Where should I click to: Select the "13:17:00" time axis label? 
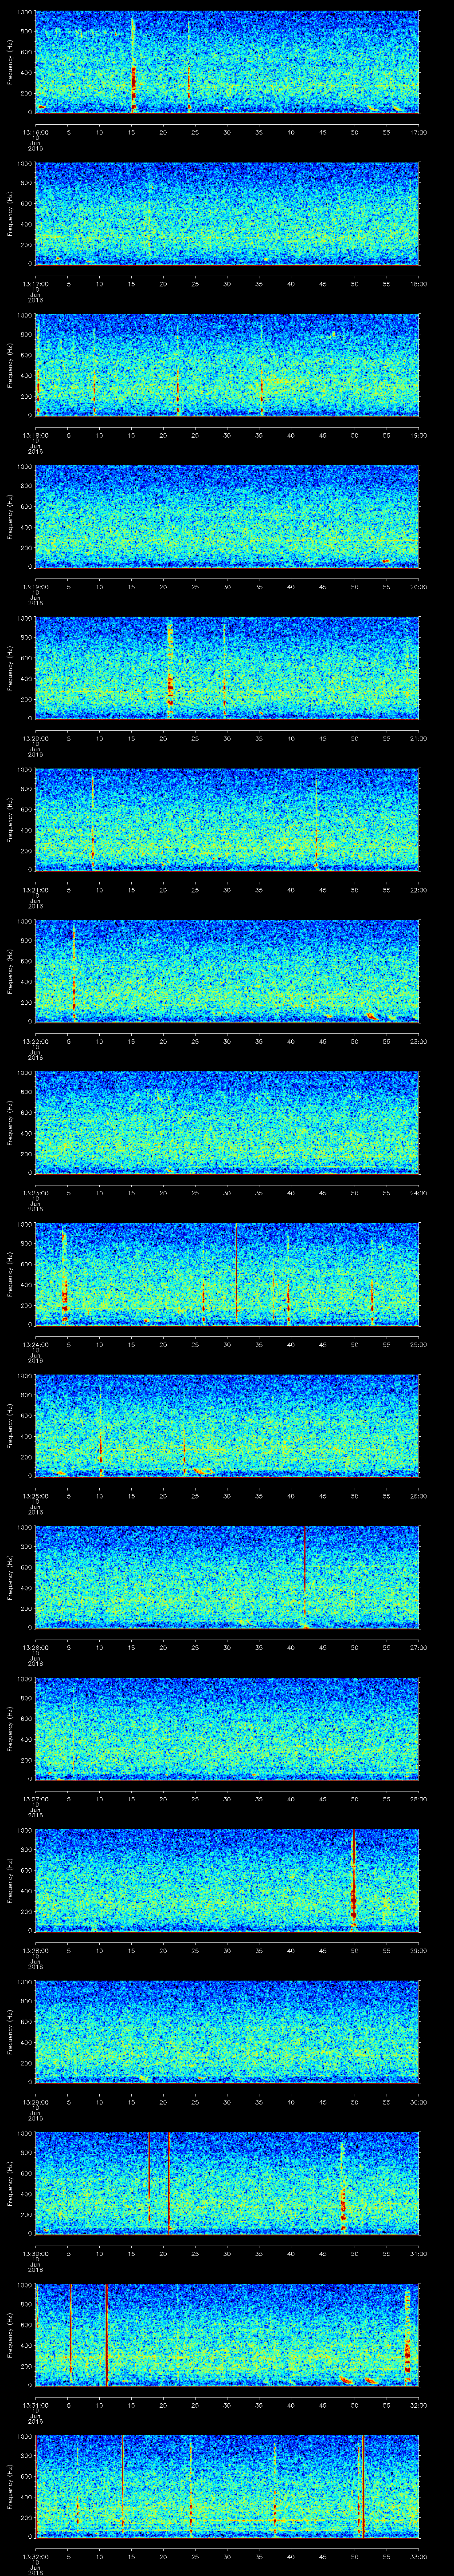(x=36, y=284)
